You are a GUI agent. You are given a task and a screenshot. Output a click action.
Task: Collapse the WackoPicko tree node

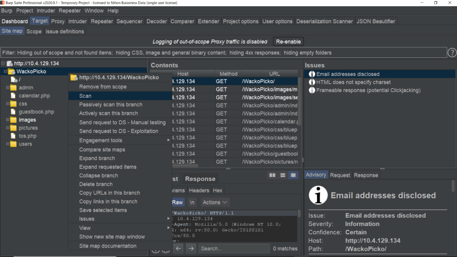5,72
